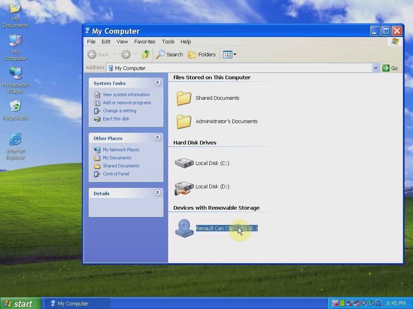Open My Documents desktop icon
Screen dimensions: 413x309
pyautogui.click(x=15, y=14)
